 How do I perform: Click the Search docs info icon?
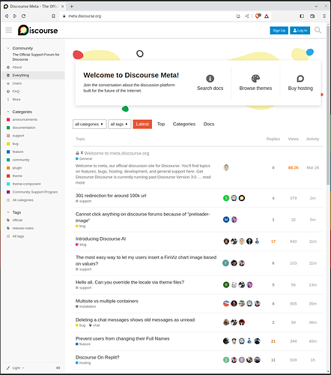pyautogui.click(x=210, y=79)
